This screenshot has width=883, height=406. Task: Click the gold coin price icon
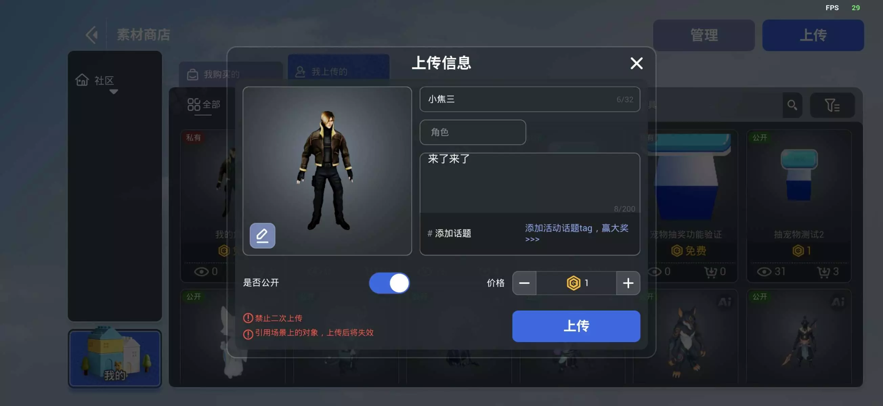click(573, 283)
